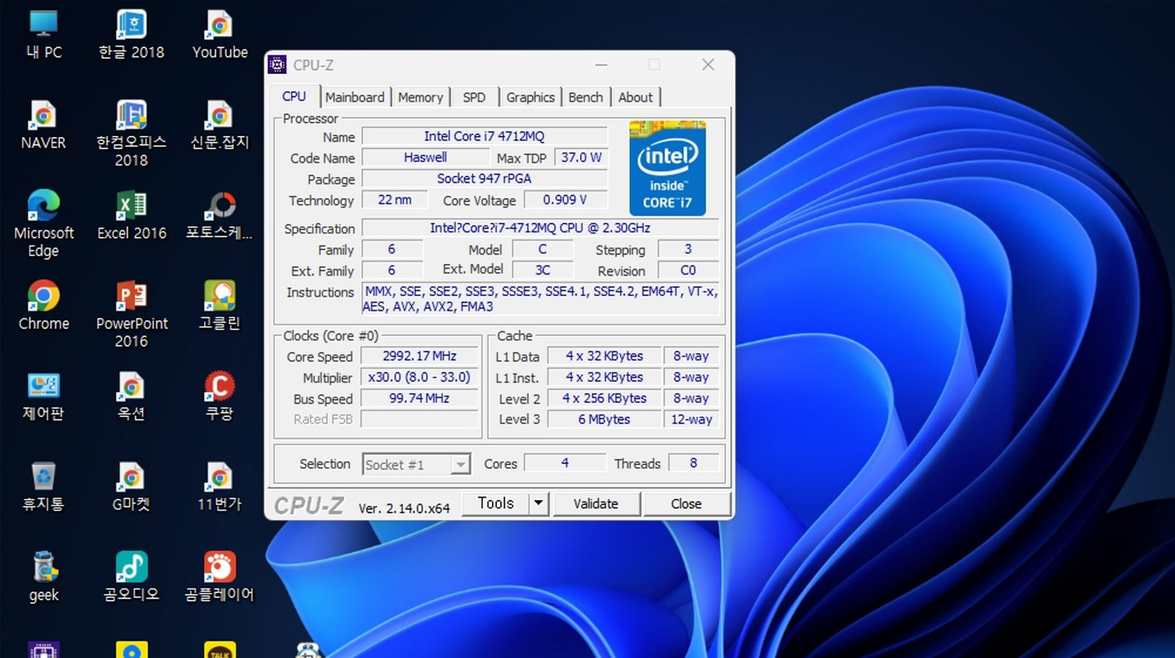Image resolution: width=1175 pixels, height=658 pixels.
Task: Launch Excel 2016 from the desktop
Action: tap(131, 210)
